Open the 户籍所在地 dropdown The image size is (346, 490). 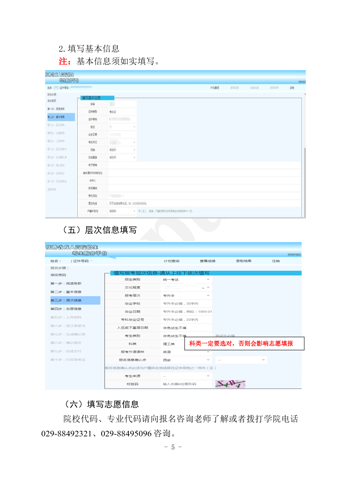[x=122, y=211]
